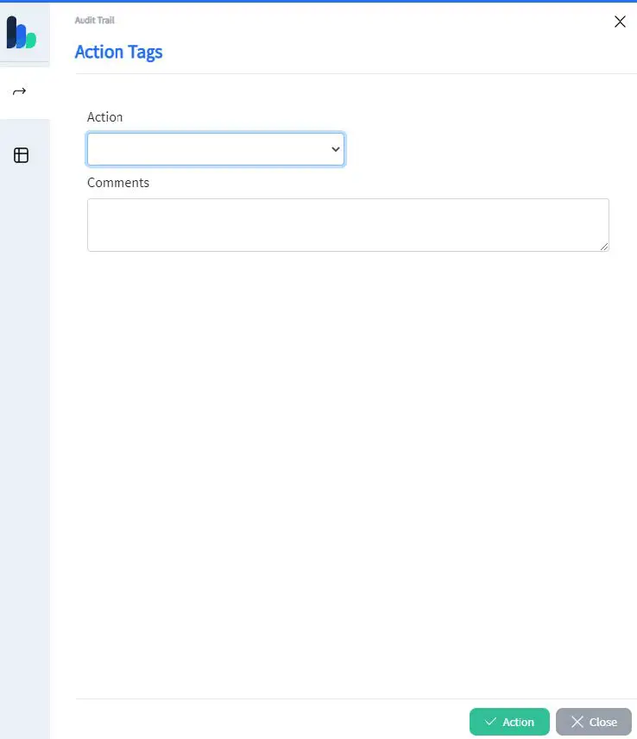Expand the Action dropdown chevron
This screenshot has width=637, height=739.
click(336, 149)
